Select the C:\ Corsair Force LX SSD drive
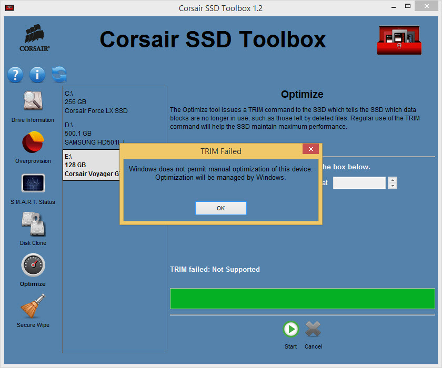The width and height of the screenshot is (442, 368). click(115, 102)
